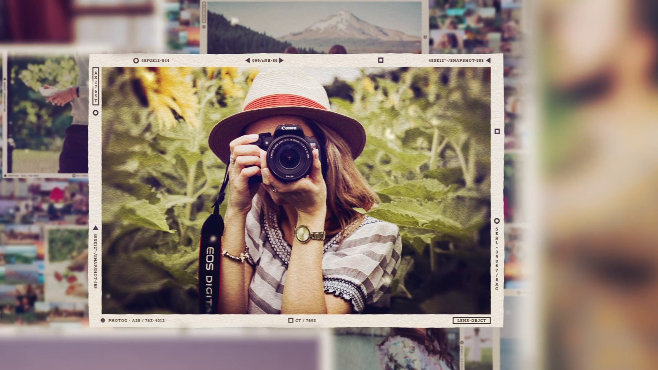Click the Canon camera lens in photo
The width and height of the screenshot is (658, 370).
click(290, 158)
